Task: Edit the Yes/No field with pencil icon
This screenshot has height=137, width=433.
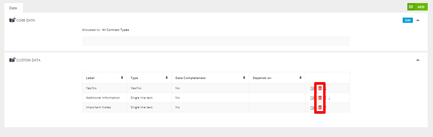Action: pos(313,89)
